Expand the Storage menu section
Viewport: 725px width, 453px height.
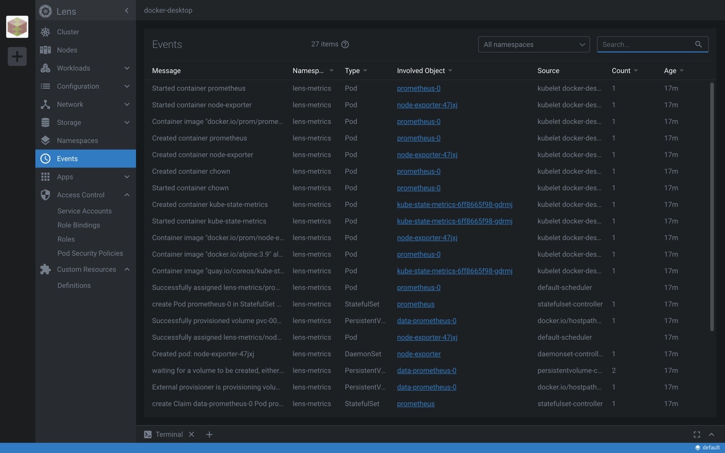tap(127, 122)
